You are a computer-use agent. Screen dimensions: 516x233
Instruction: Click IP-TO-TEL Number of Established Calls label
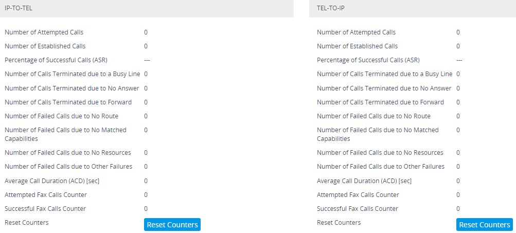pyautogui.click(x=45, y=46)
